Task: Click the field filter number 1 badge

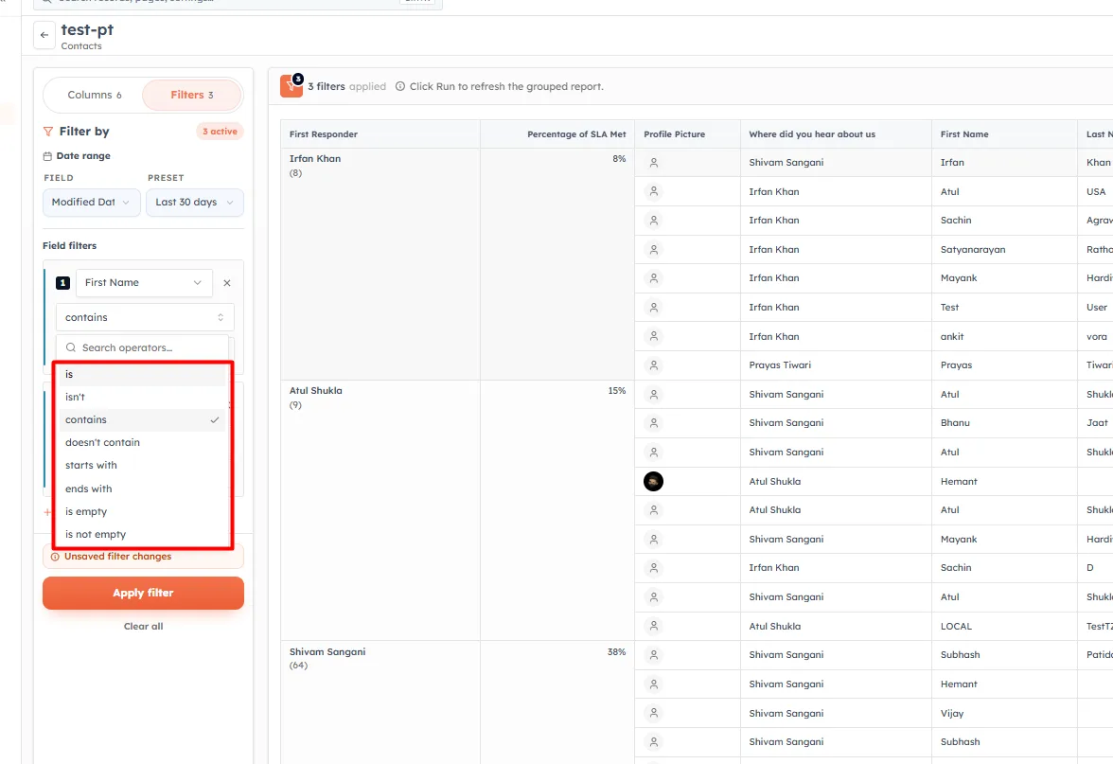Action: [x=62, y=282]
